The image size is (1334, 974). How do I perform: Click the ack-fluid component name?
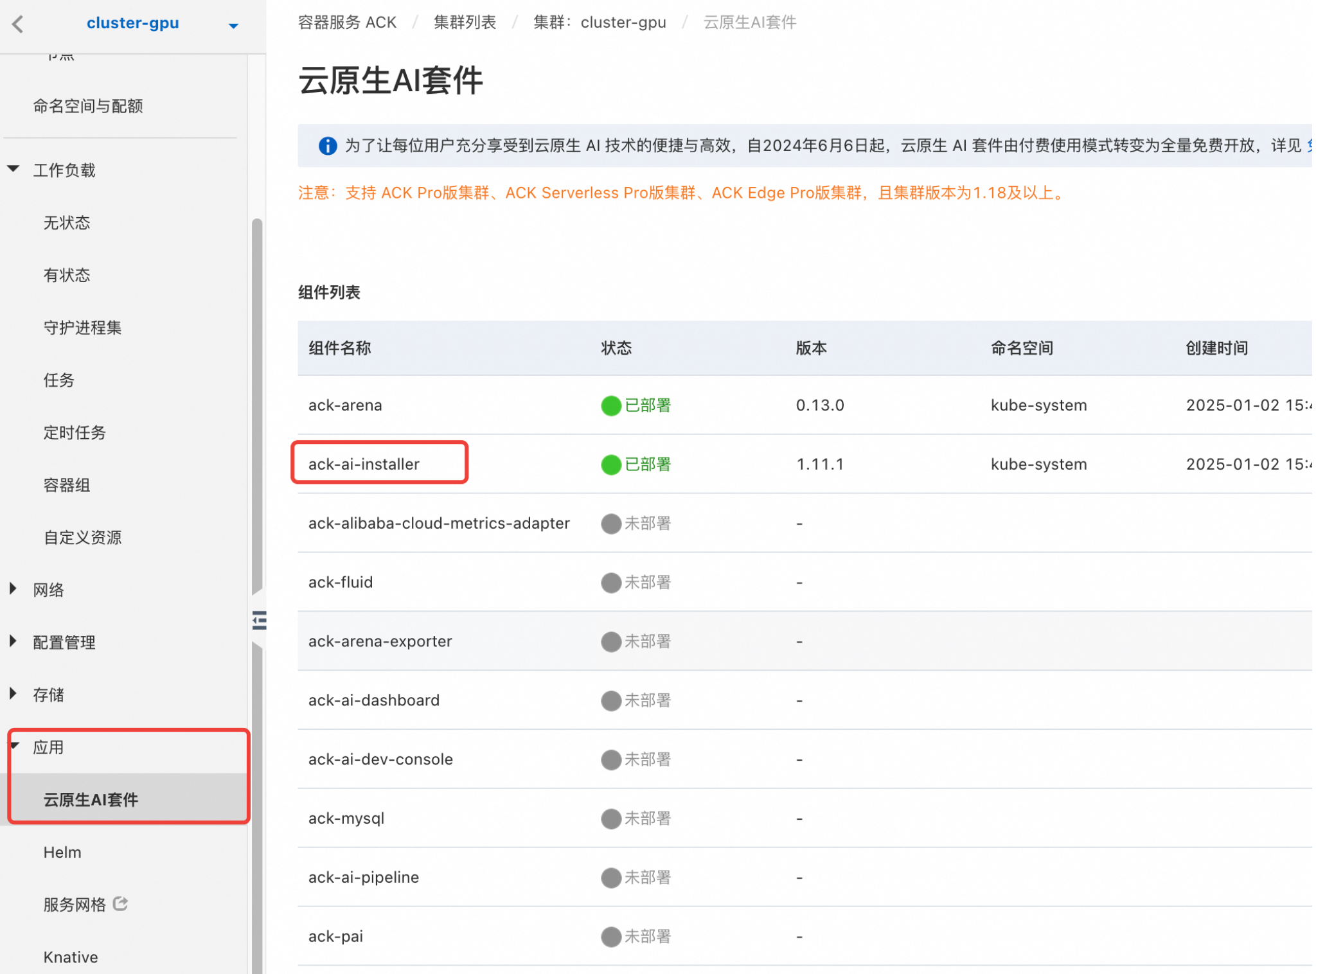click(341, 583)
